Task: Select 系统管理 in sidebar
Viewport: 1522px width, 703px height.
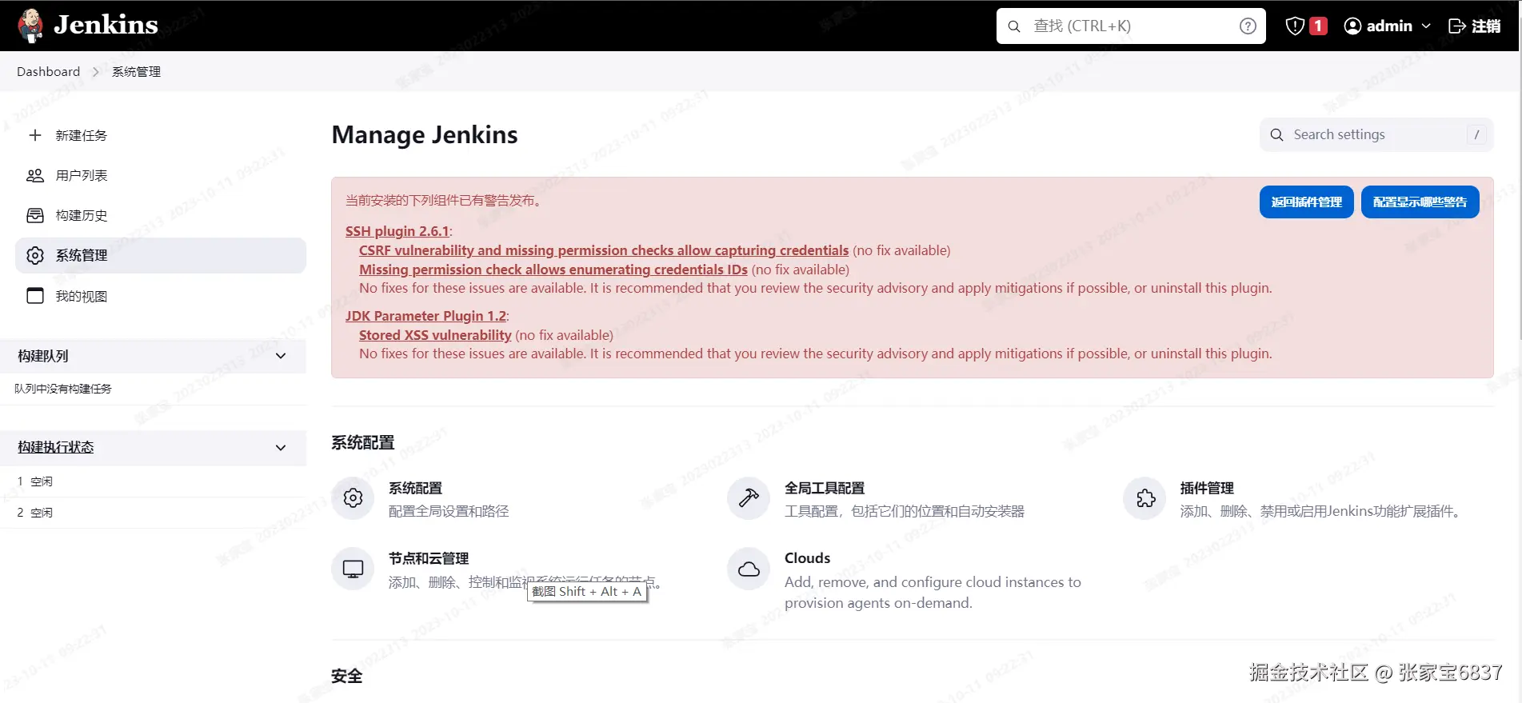Action: click(161, 255)
